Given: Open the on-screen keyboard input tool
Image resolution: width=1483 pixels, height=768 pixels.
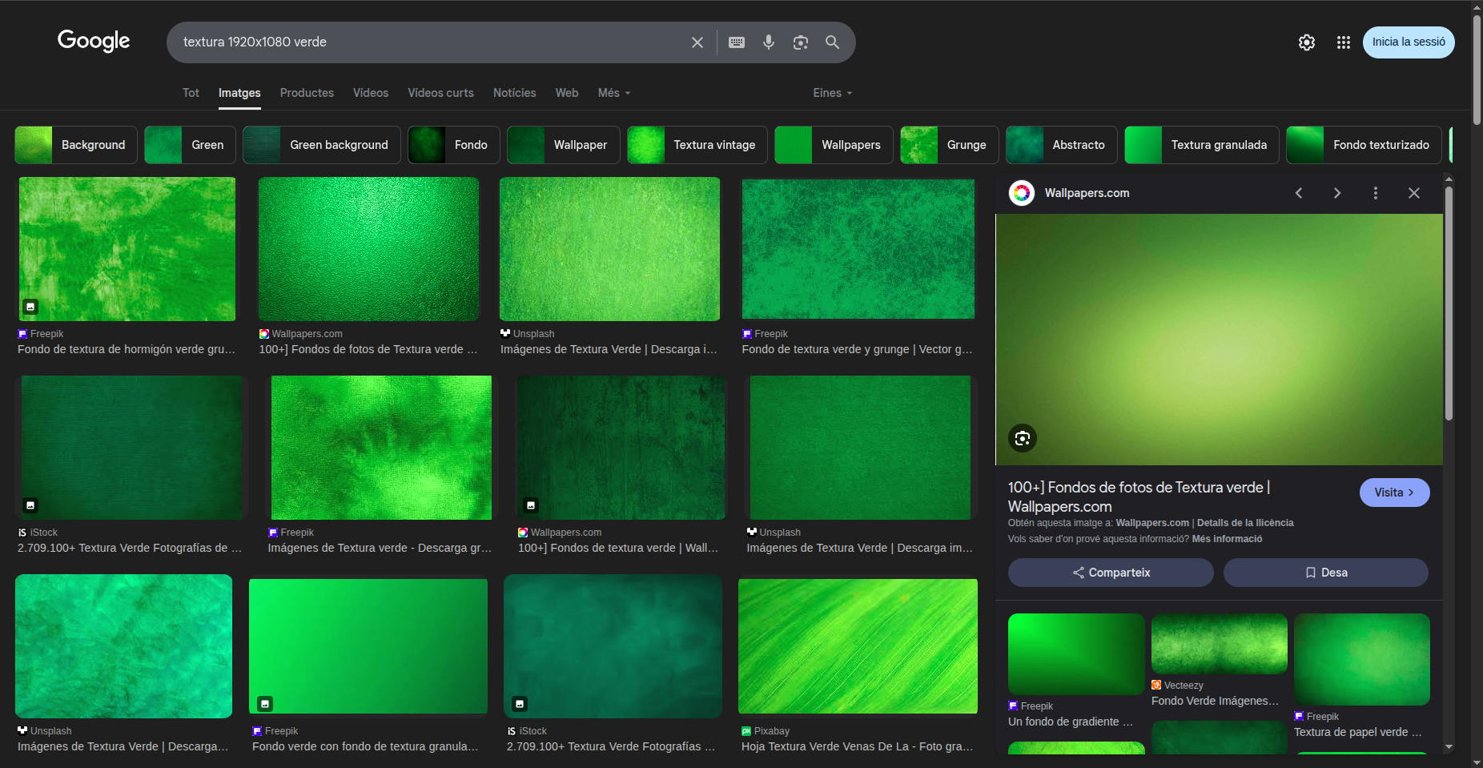Looking at the screenshot, I should (737, 42).
